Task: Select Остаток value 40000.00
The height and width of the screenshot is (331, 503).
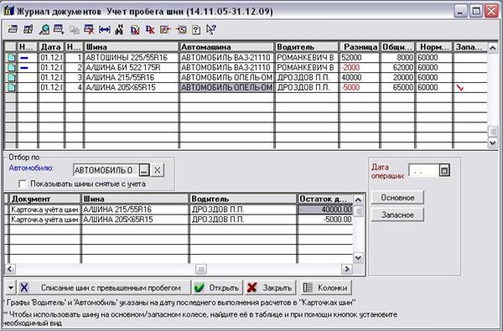Action: (325, 209)
